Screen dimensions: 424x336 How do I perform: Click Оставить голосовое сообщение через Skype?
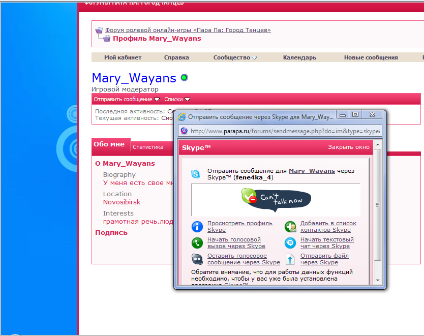(x=244, y=259)
